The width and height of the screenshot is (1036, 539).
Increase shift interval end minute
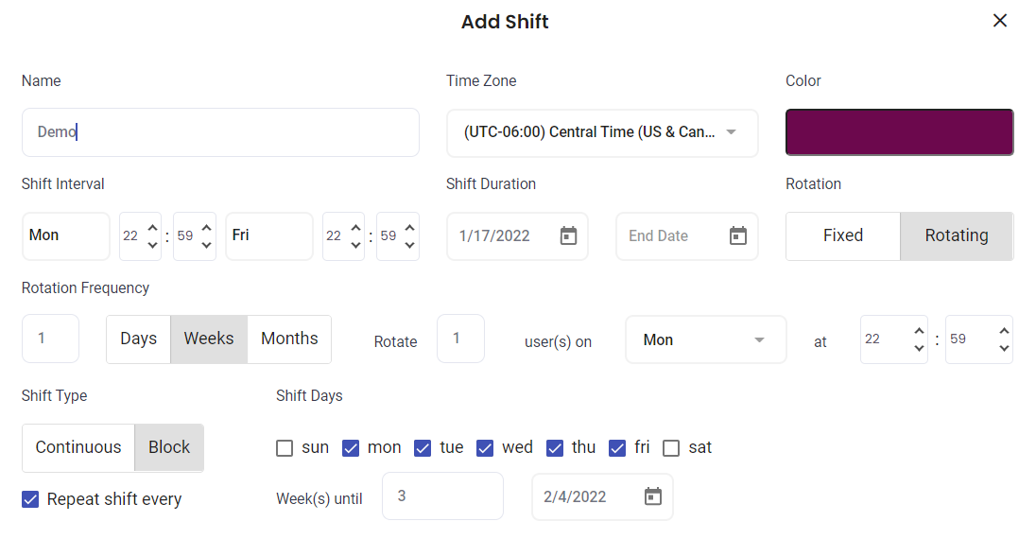(409, 228)
